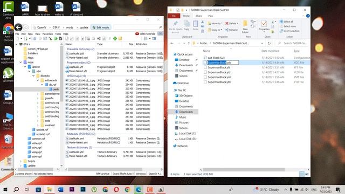Click the OpenIV black back arrow button
345x194 pixels.
18,27
